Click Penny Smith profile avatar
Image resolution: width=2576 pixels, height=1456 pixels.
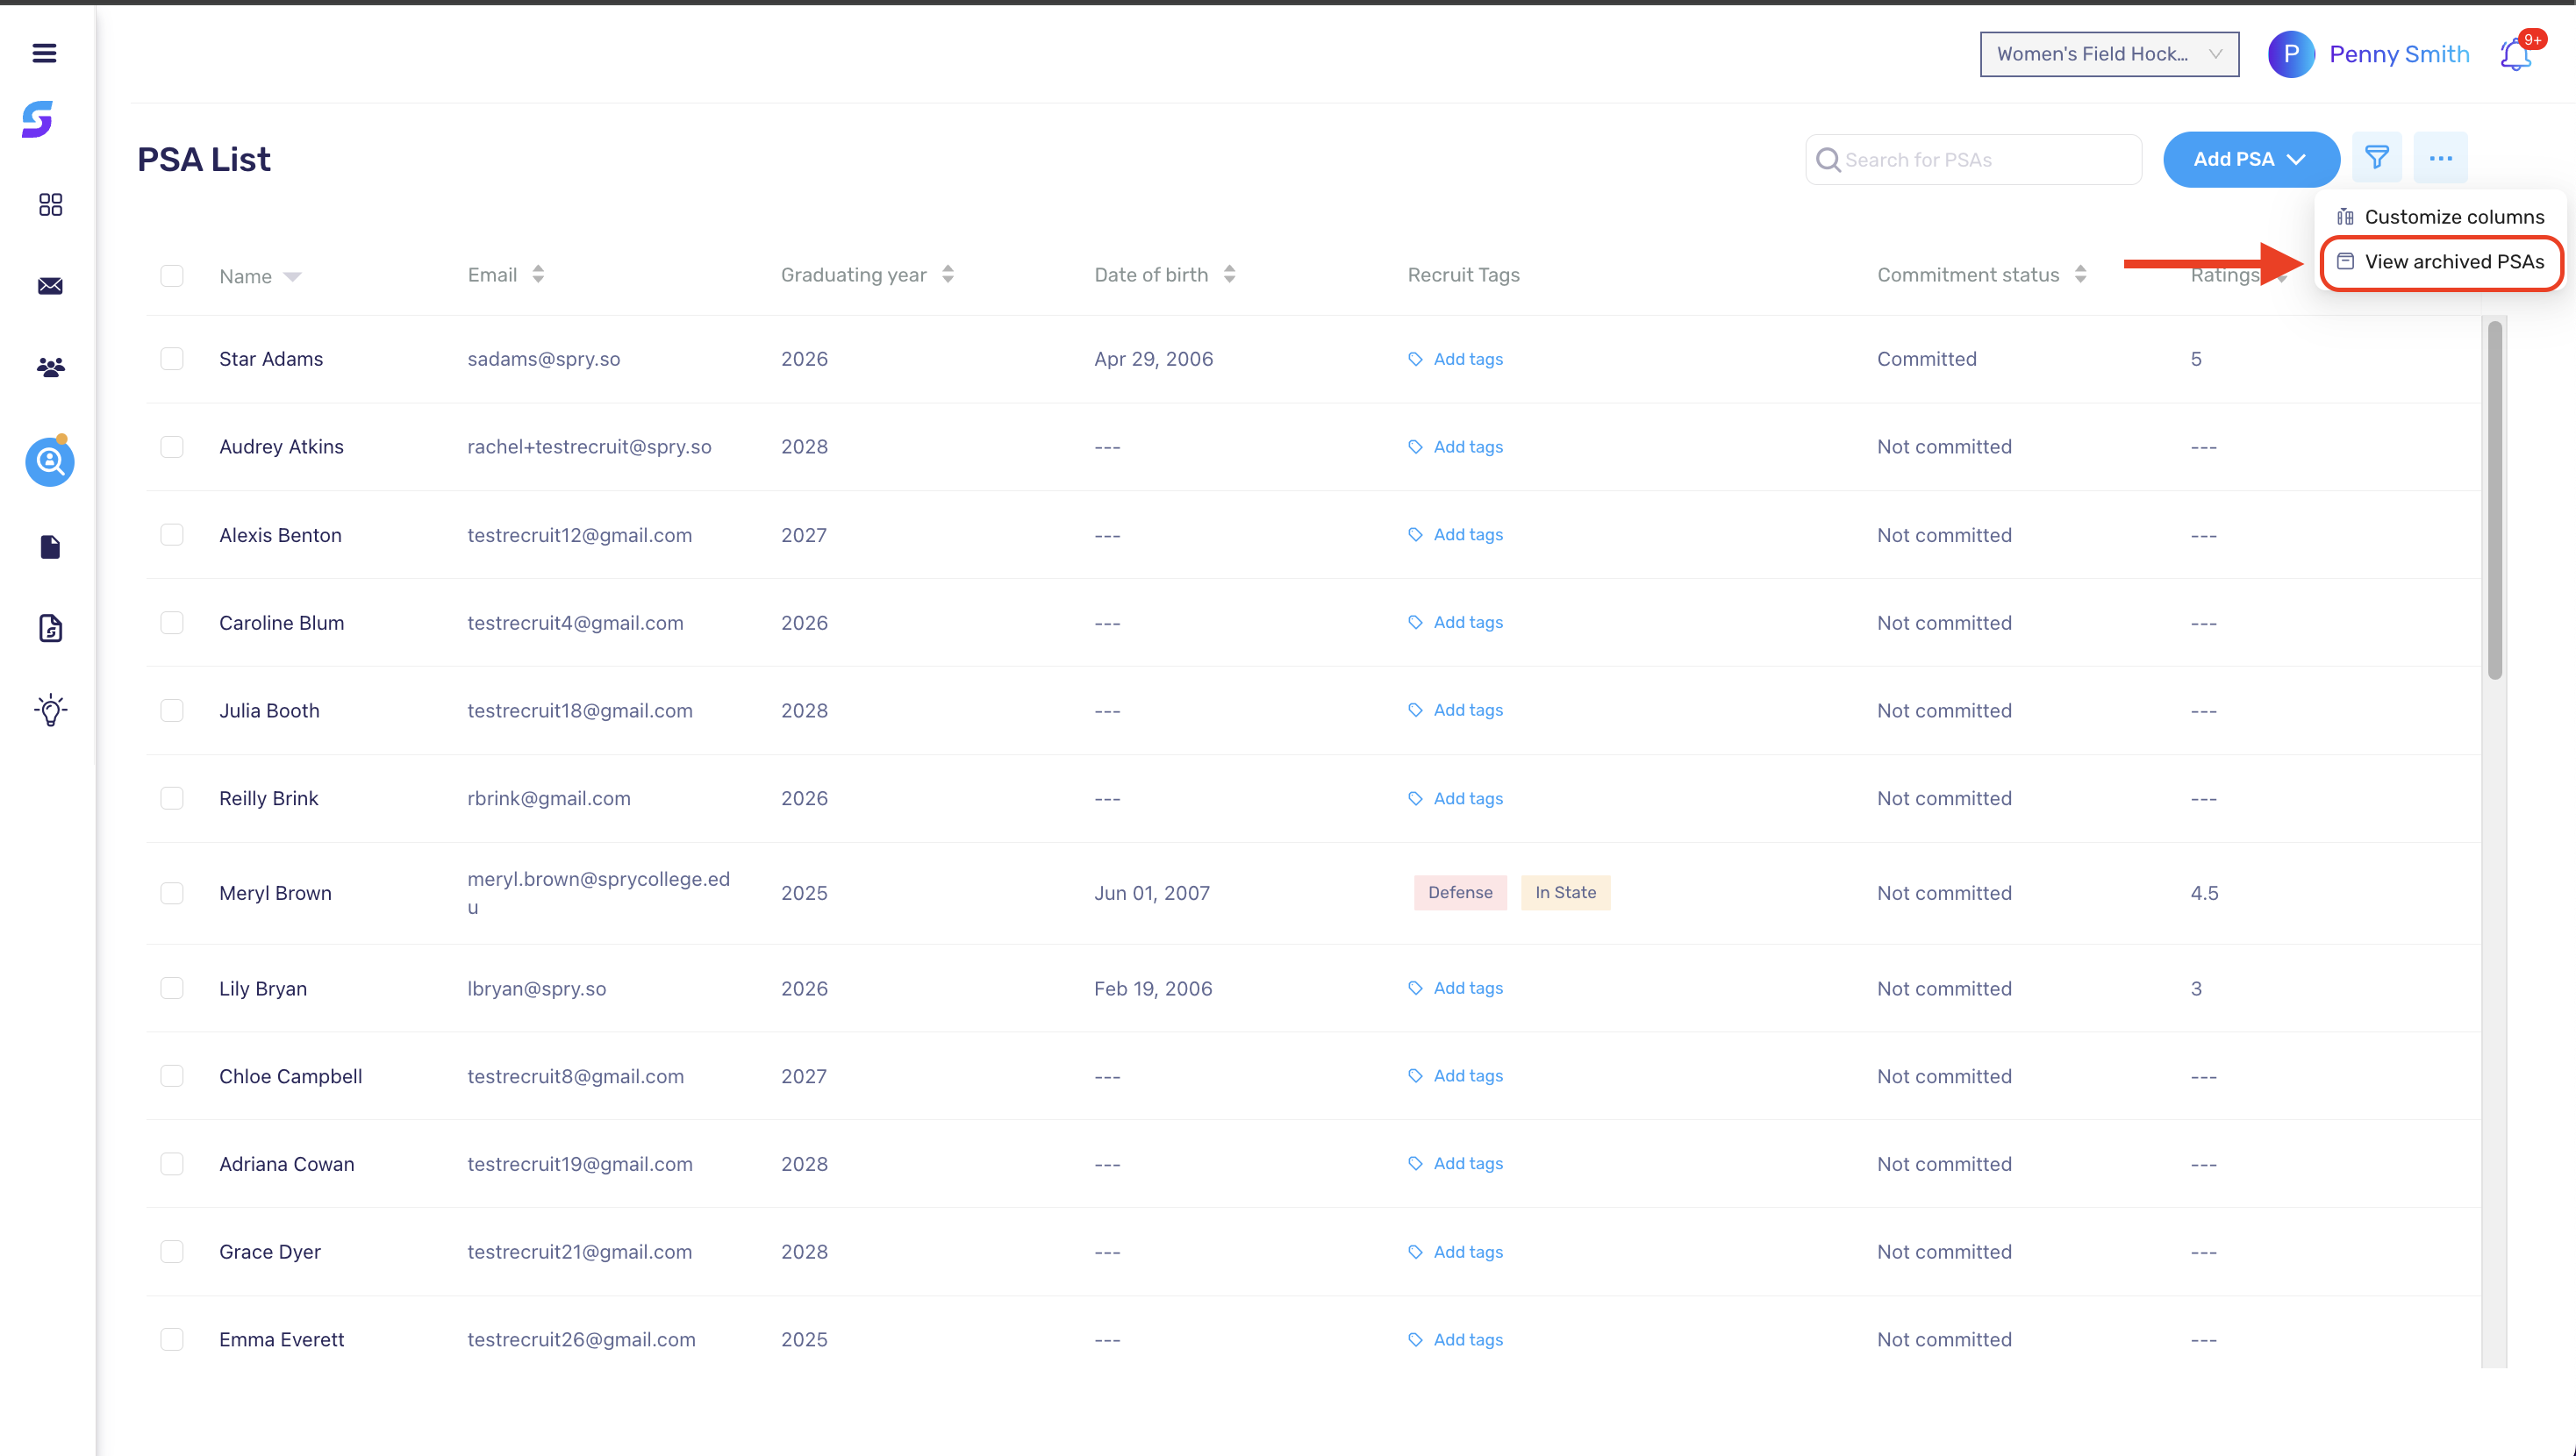coord(2291,54)
